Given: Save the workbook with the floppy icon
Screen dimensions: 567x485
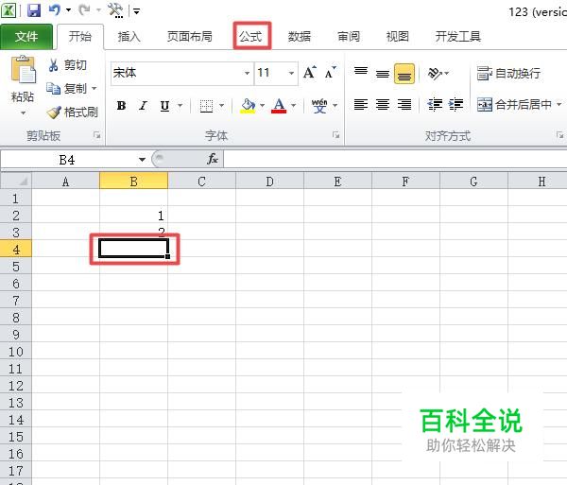Looking at the screenshot, I should pos(34,10).
